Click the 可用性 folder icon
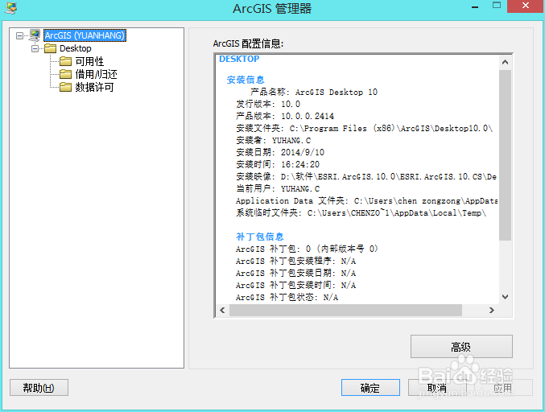Screen dimensions: 545x412 (65, 61)
